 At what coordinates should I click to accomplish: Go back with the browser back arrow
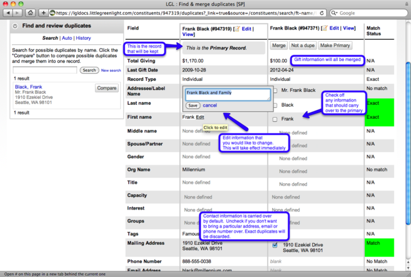click(8, 13)
